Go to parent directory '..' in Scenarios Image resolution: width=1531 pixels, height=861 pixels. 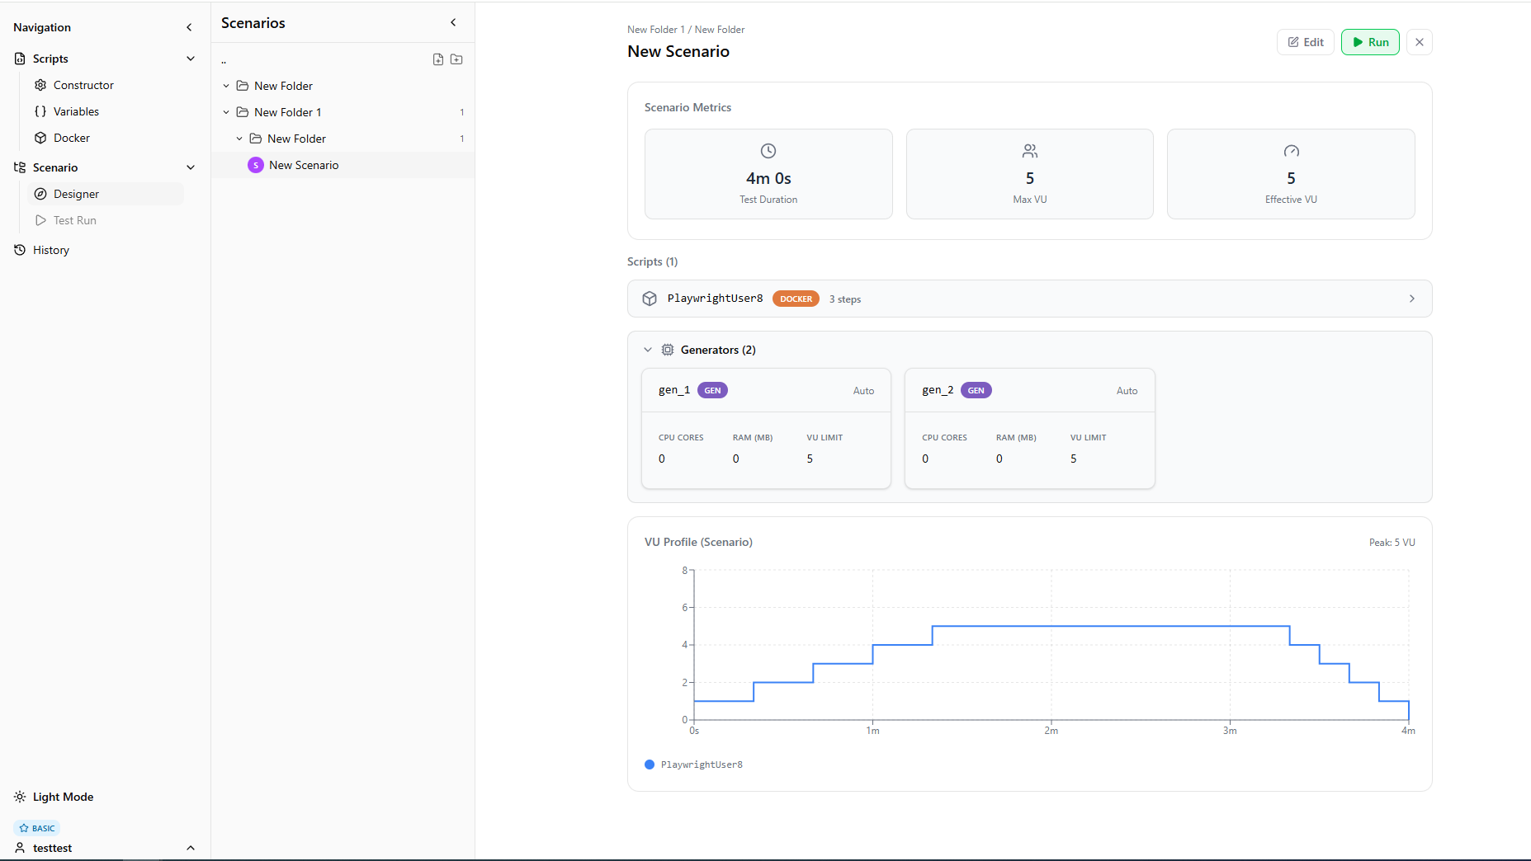(224, 60)
